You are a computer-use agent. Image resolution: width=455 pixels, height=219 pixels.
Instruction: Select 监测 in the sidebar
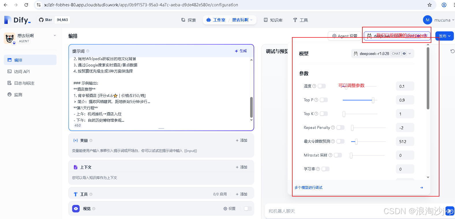(x=30, y=94)
